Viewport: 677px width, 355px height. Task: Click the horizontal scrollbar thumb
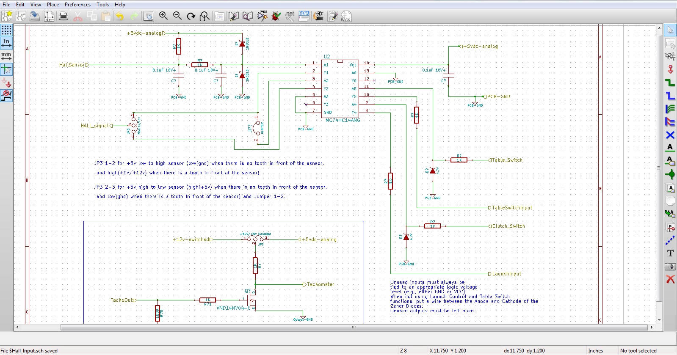pyautogui.click(x=354, y=327)
